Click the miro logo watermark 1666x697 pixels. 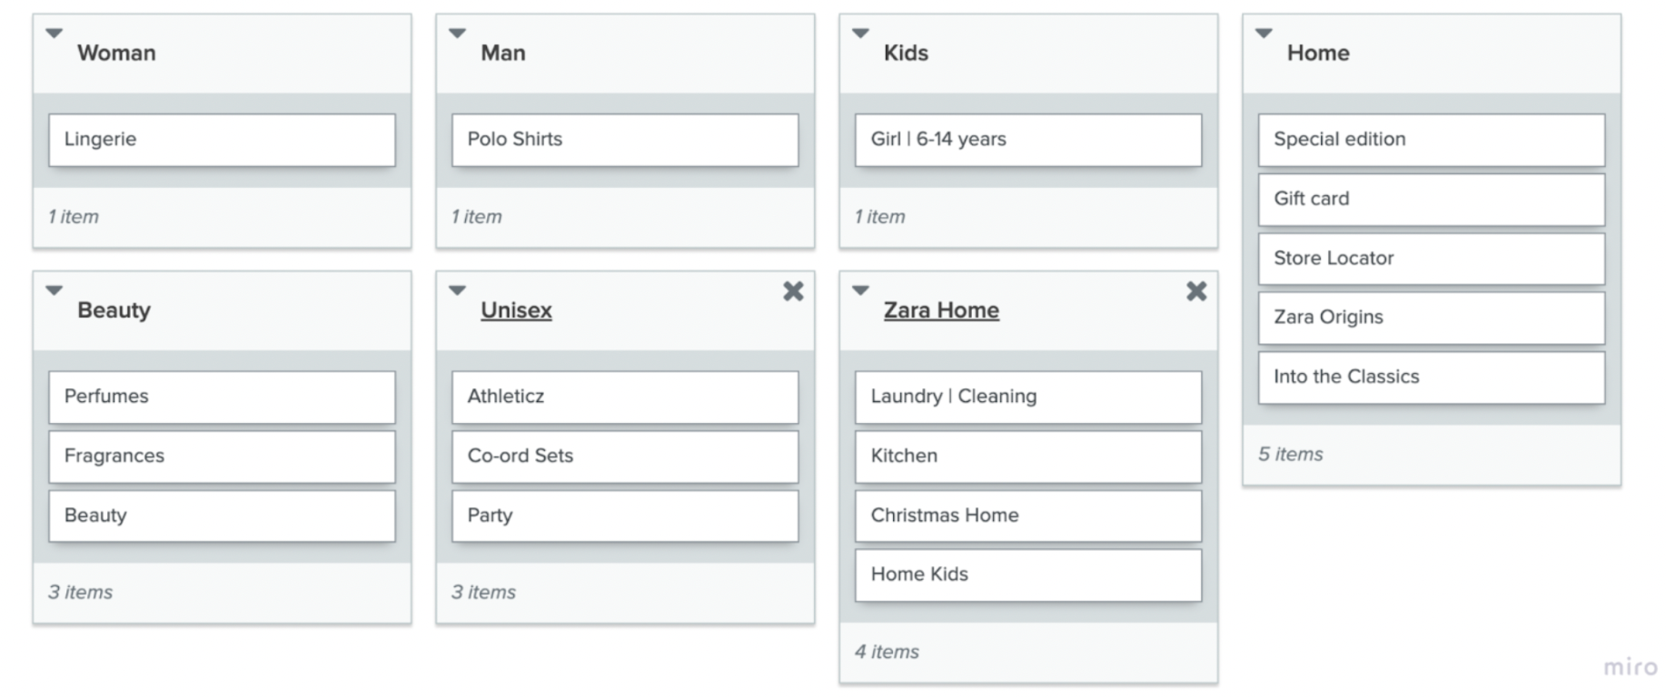[x=1630, y=668]
